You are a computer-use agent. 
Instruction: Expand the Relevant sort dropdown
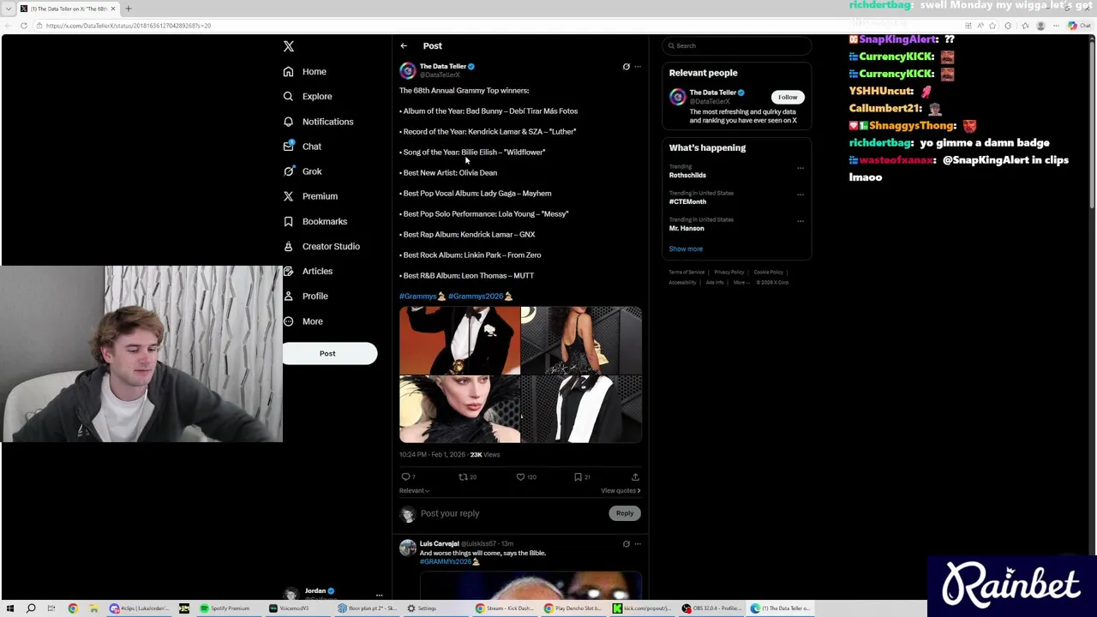(414, 491)
